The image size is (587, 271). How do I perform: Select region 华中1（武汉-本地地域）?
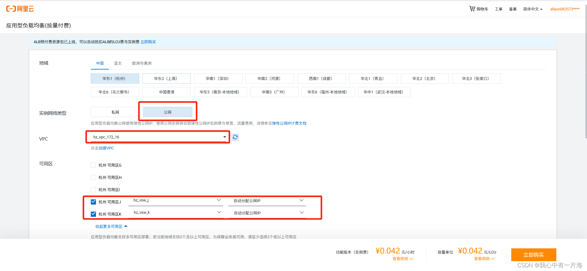point(384,92)
